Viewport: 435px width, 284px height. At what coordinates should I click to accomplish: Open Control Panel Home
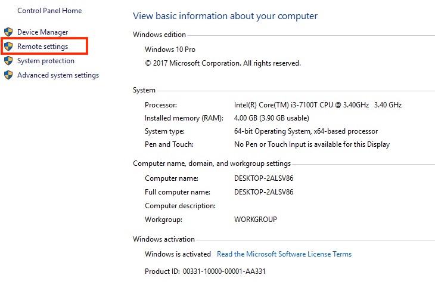tap(49, 11)
